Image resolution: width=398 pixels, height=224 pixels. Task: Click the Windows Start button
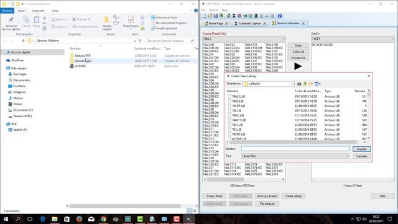6,219
